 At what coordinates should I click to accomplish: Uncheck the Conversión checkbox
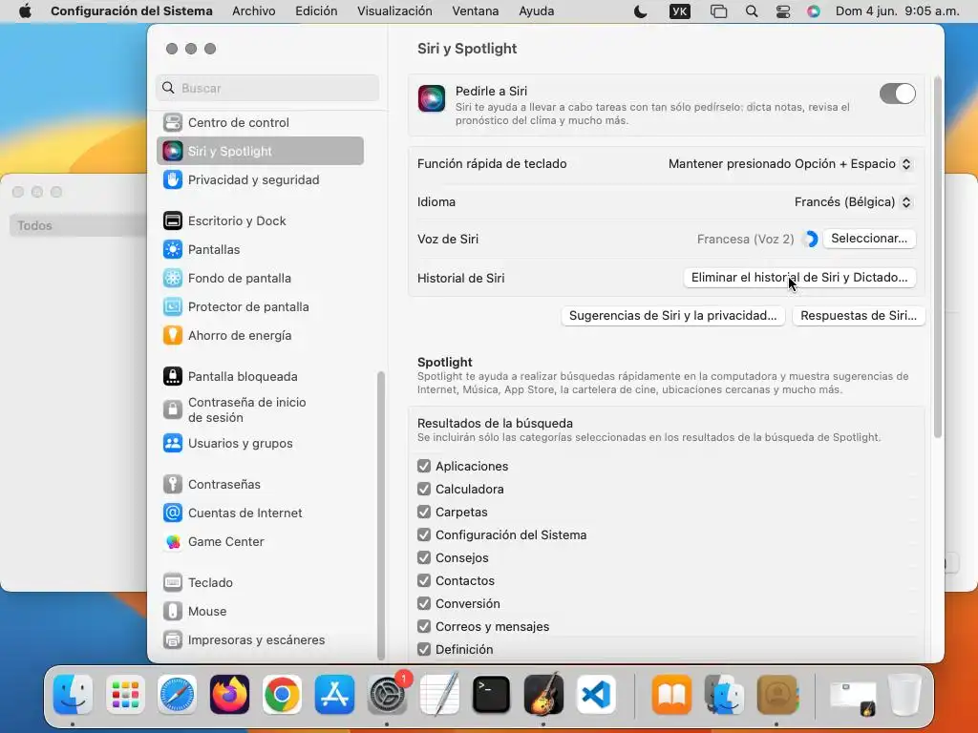424,603
